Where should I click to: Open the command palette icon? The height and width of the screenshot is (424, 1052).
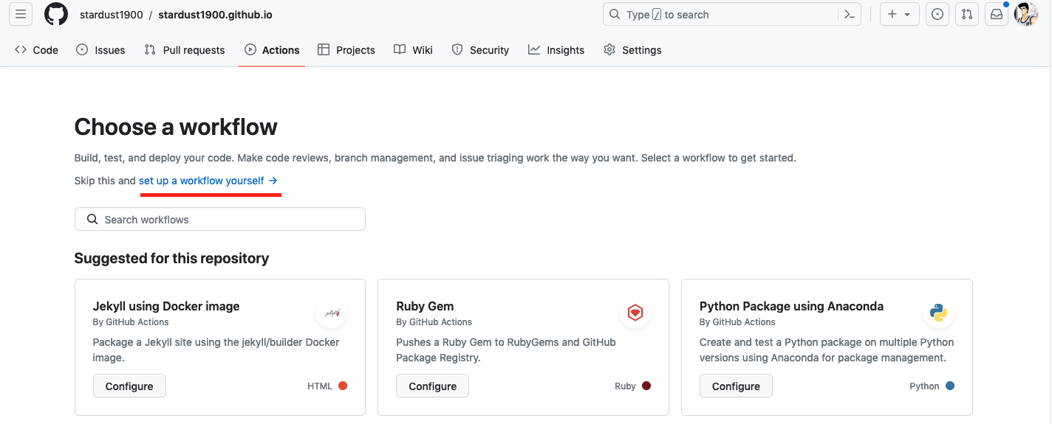click(850, 15)
